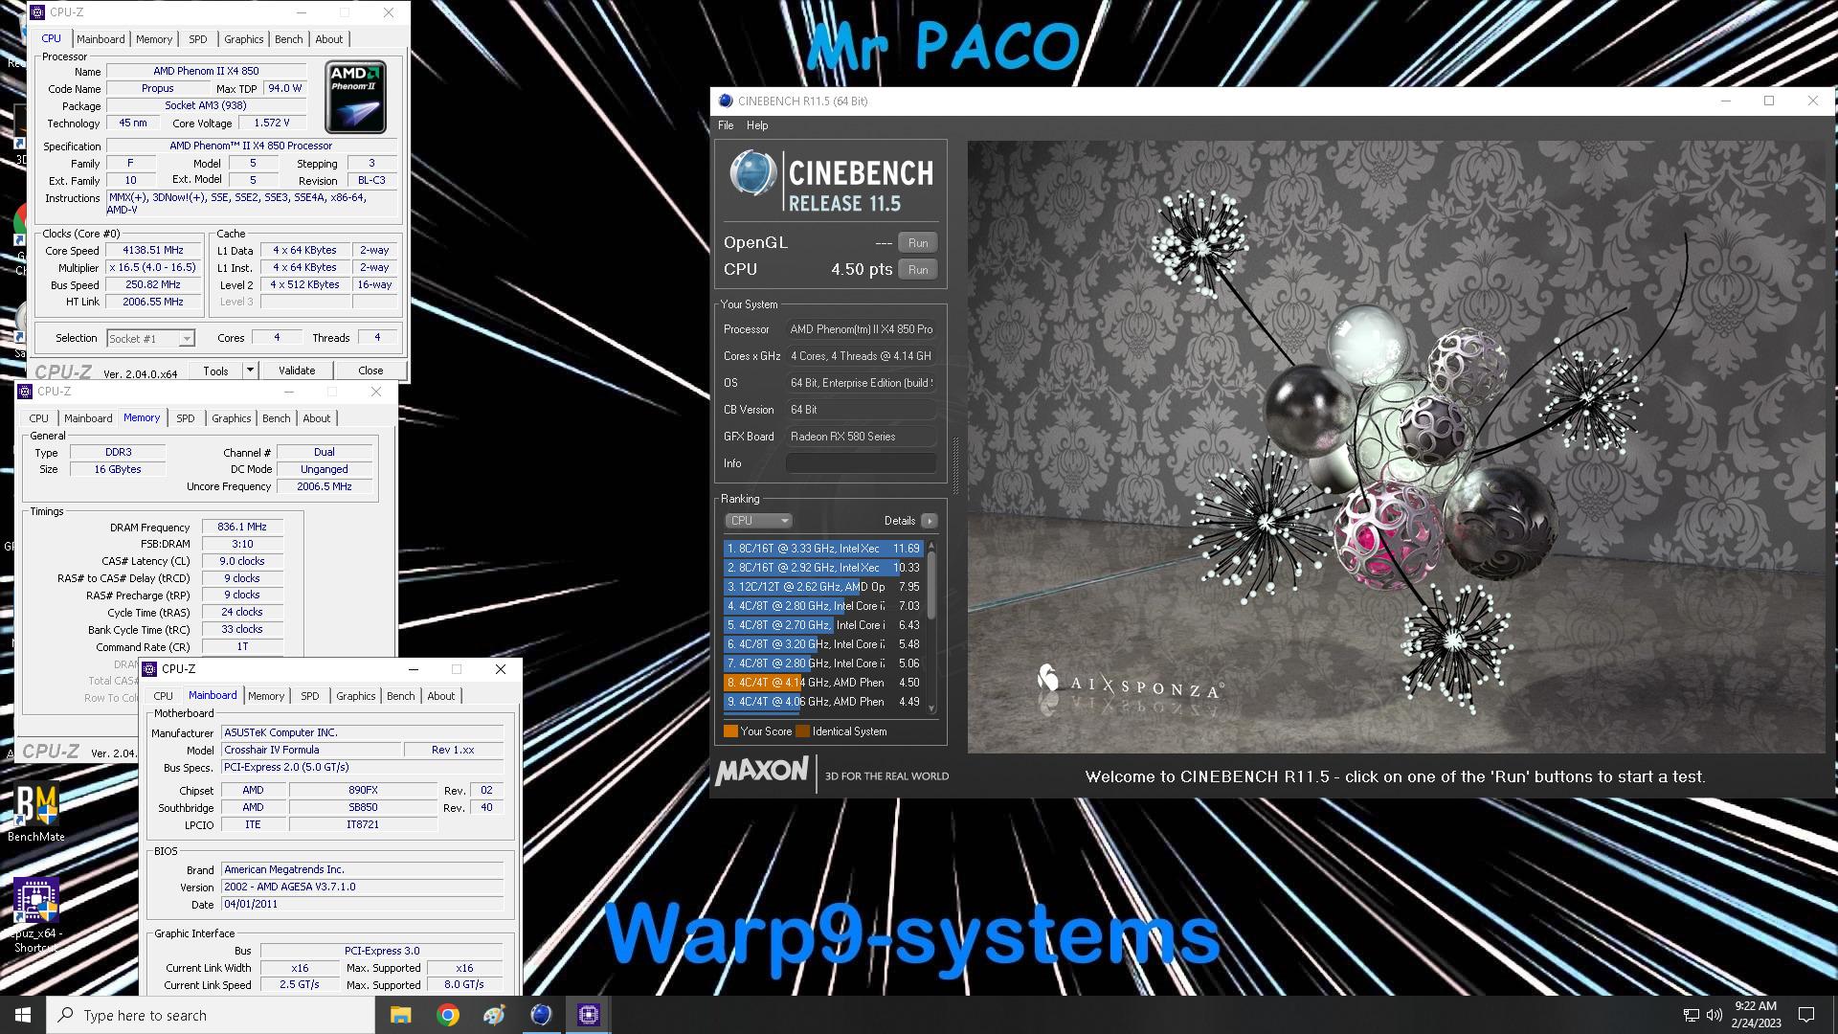The height and width of the screenshot is (1034, 1838).
Task: Open the Socket #1 selection dropdown
Action: tap(187, 338)
